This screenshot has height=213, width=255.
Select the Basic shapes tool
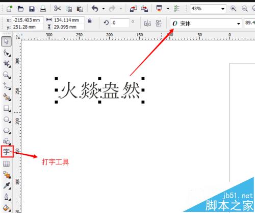click(x=7, y=141)
